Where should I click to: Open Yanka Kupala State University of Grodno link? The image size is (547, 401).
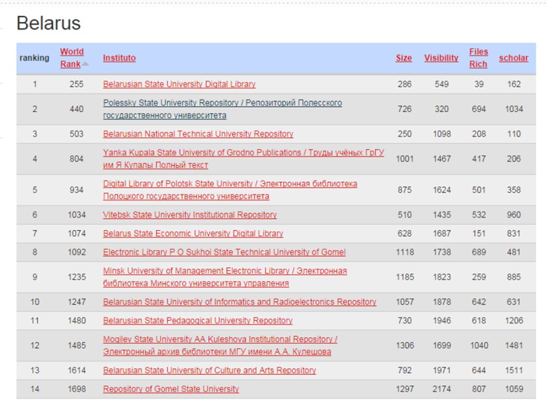click(244, 159)
